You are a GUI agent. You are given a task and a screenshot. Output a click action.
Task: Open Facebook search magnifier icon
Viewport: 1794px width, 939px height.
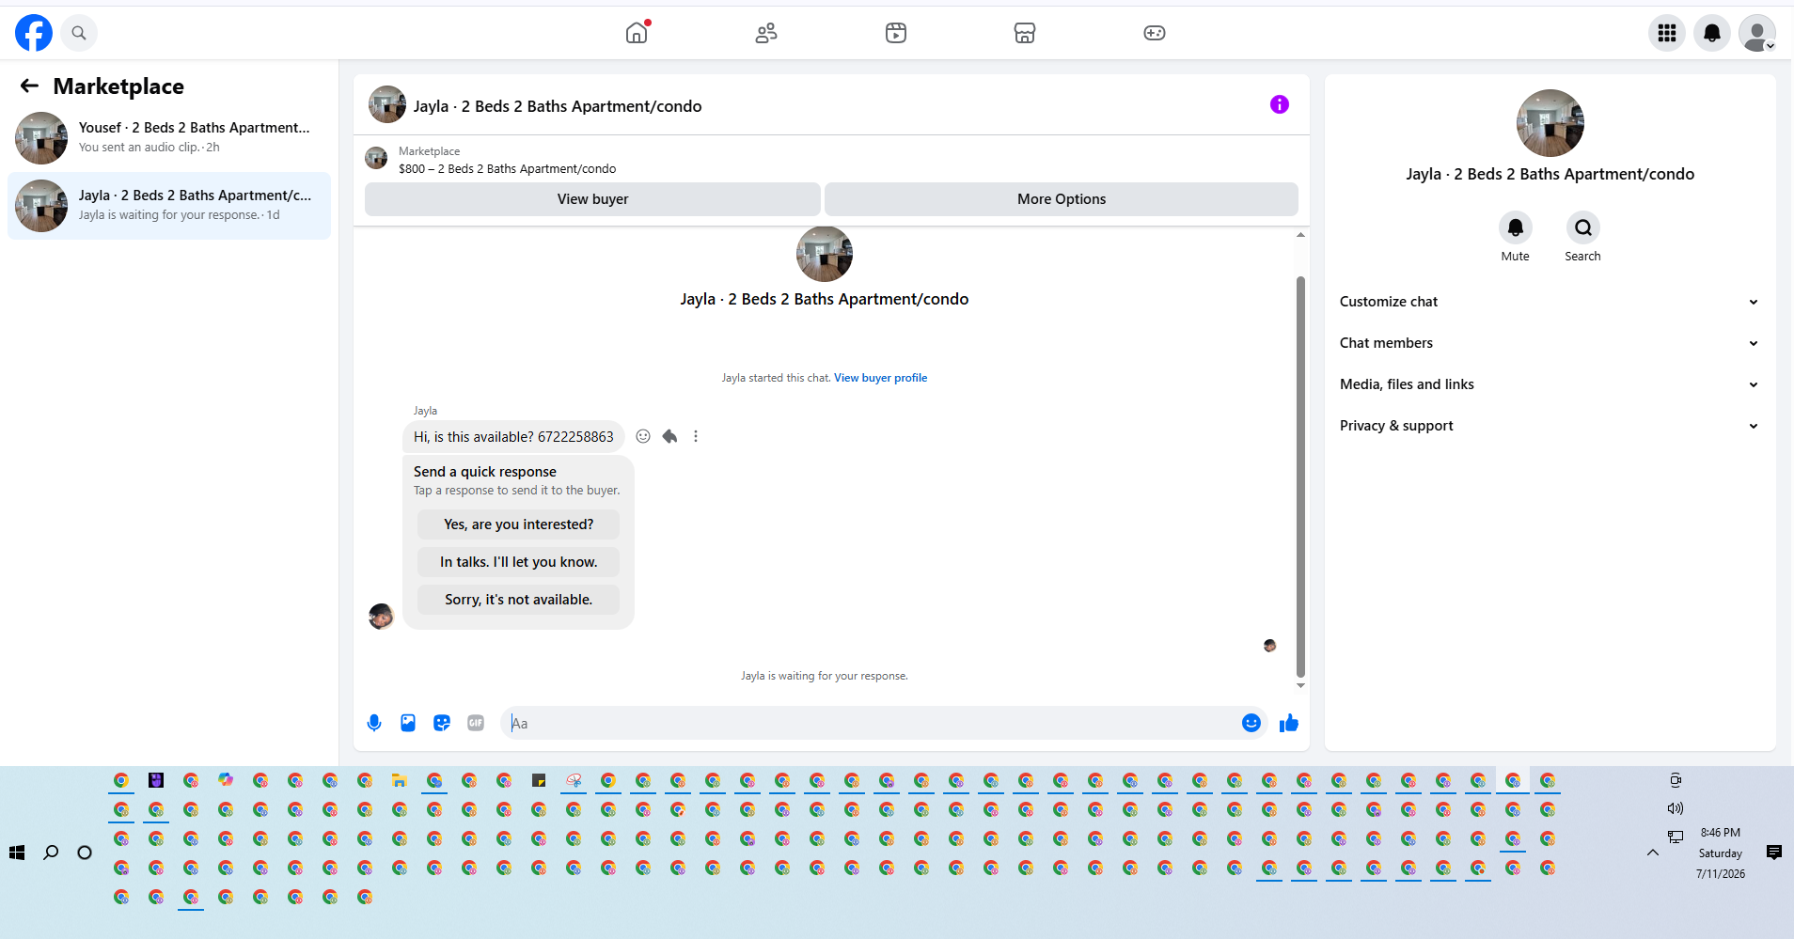tap(79, 33)
